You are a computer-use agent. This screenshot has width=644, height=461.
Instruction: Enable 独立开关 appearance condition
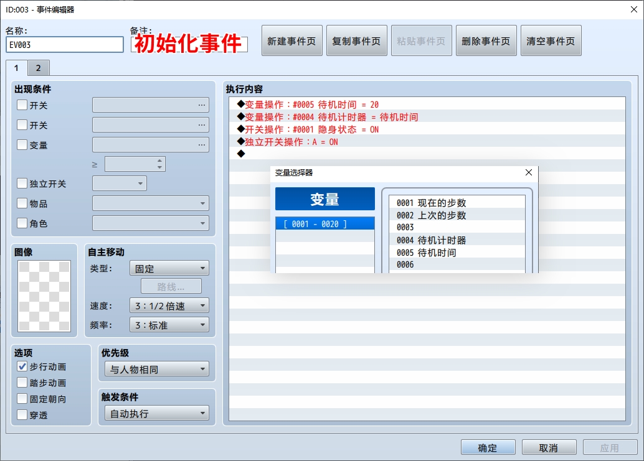(x=22, y=184)
